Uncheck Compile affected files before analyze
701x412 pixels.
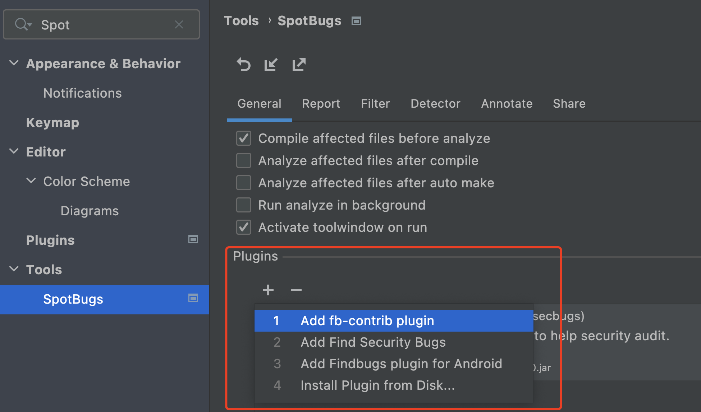click(244, 138)
